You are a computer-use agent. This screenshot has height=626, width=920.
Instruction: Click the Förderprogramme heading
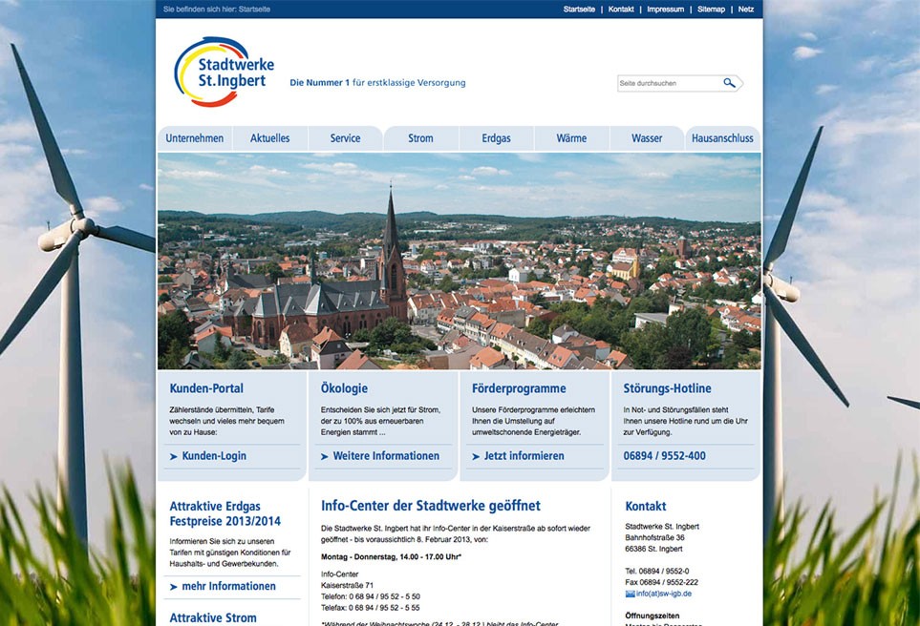[x=520, y=388]
